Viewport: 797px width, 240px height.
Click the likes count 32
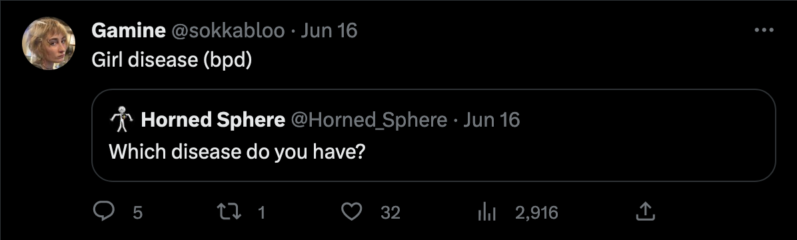coord(391,213)
